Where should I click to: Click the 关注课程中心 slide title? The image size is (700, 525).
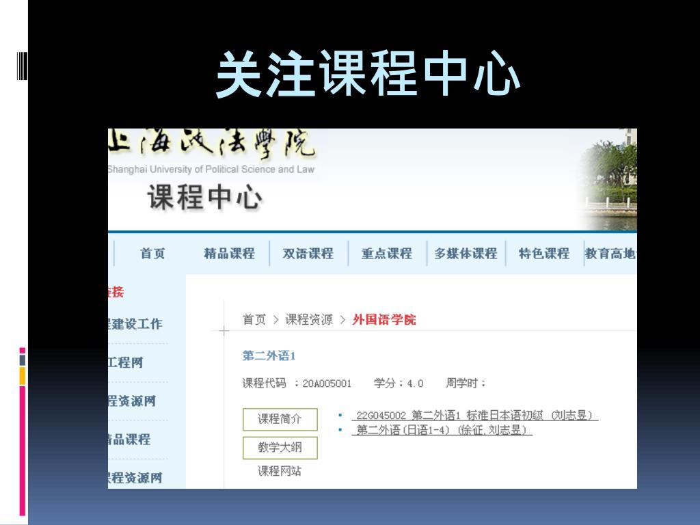(x=368, y=74)
